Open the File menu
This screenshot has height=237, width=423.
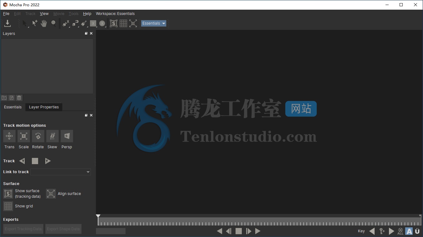(x=6, y=14)
